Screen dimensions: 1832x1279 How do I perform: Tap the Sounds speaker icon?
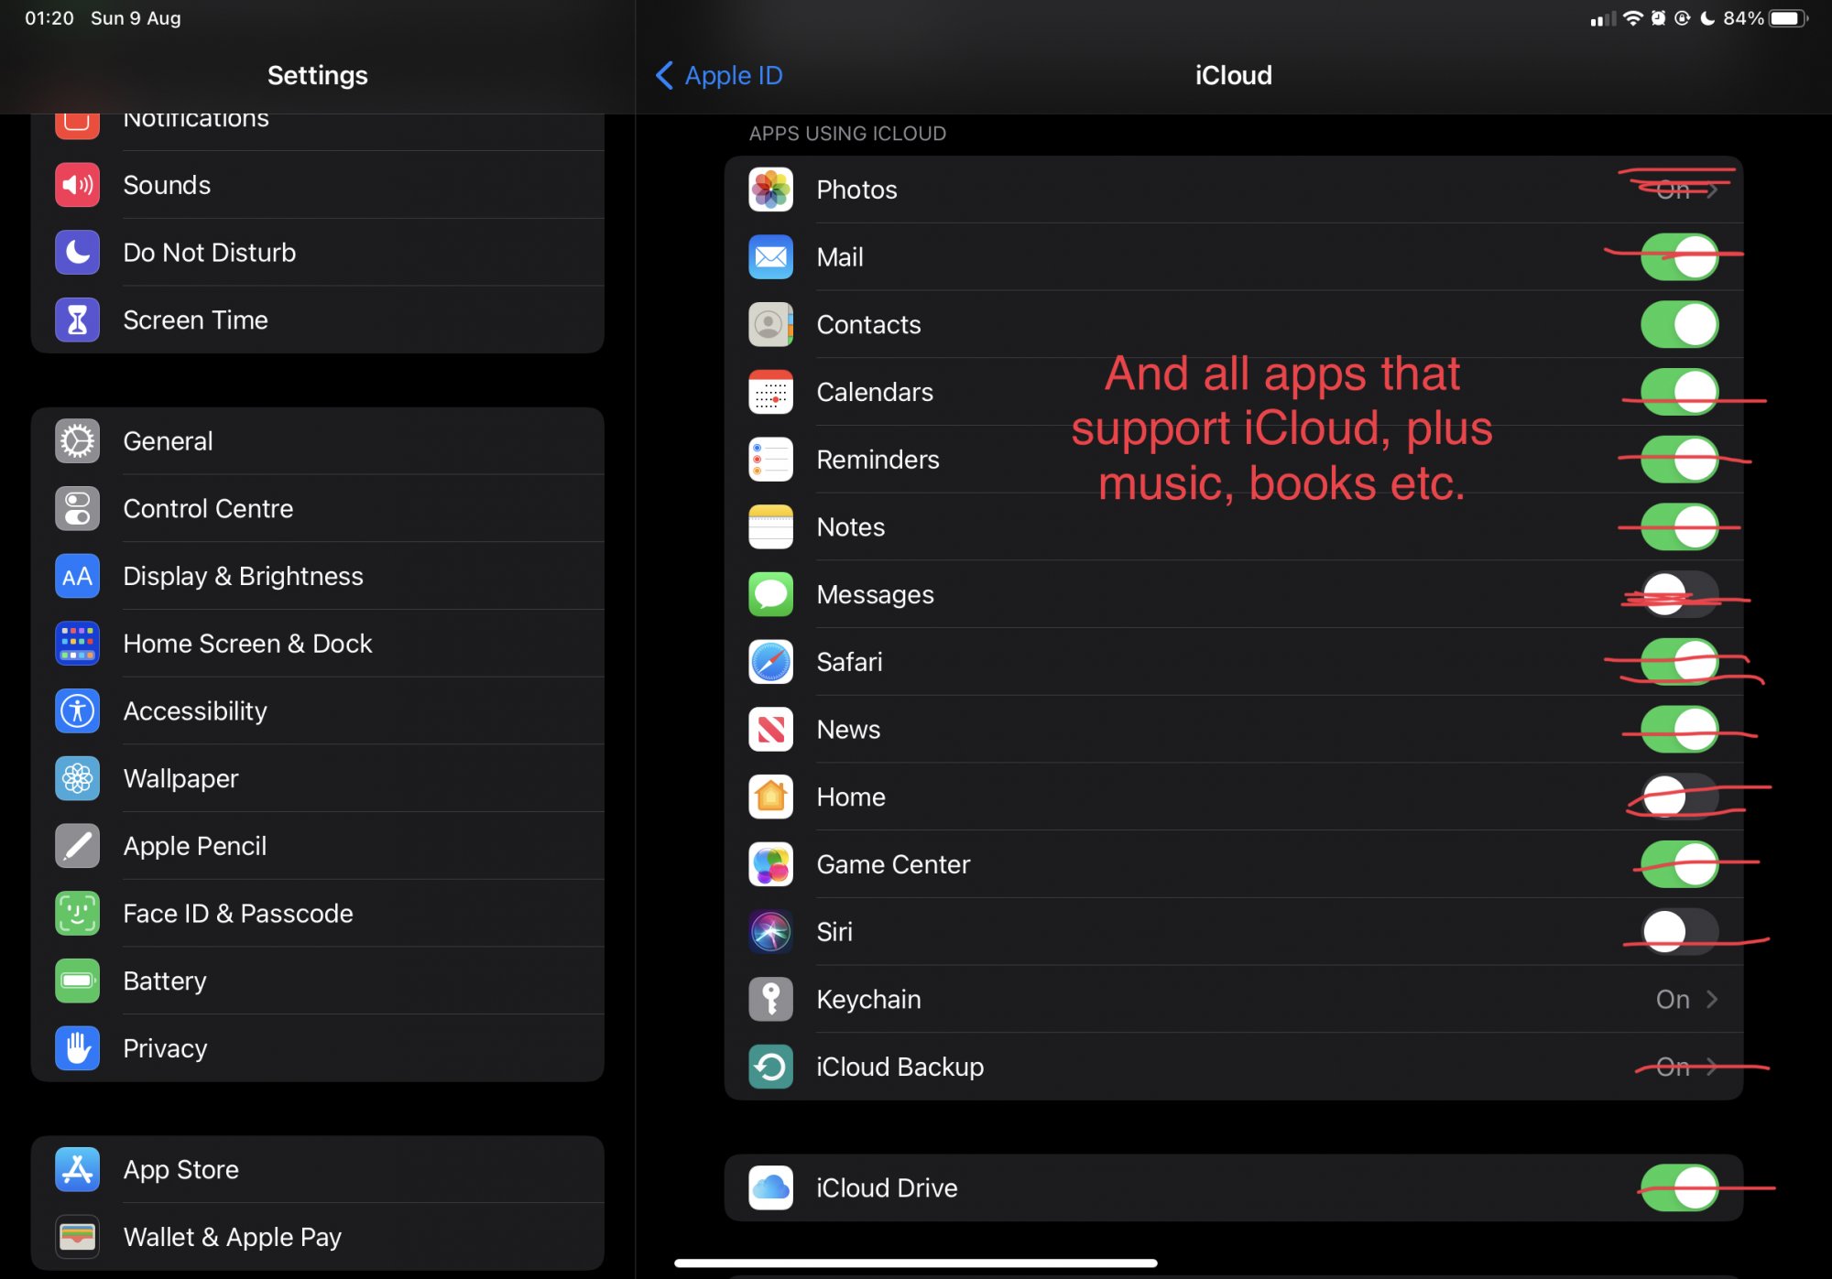tap(77, 185)
